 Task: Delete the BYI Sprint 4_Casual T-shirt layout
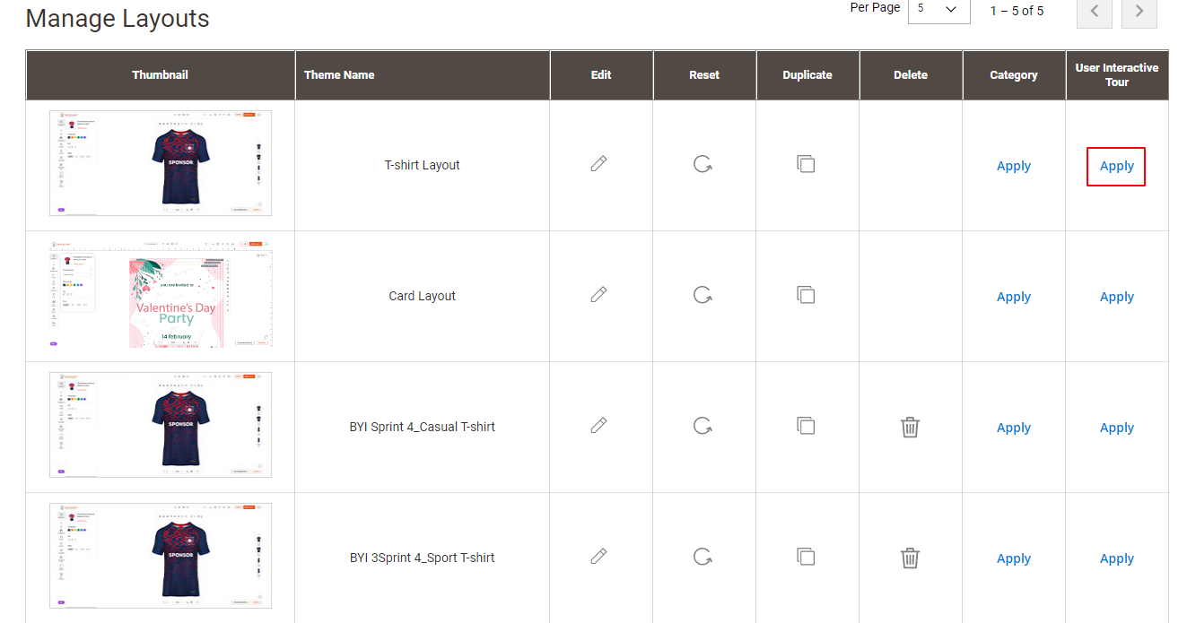910,428
